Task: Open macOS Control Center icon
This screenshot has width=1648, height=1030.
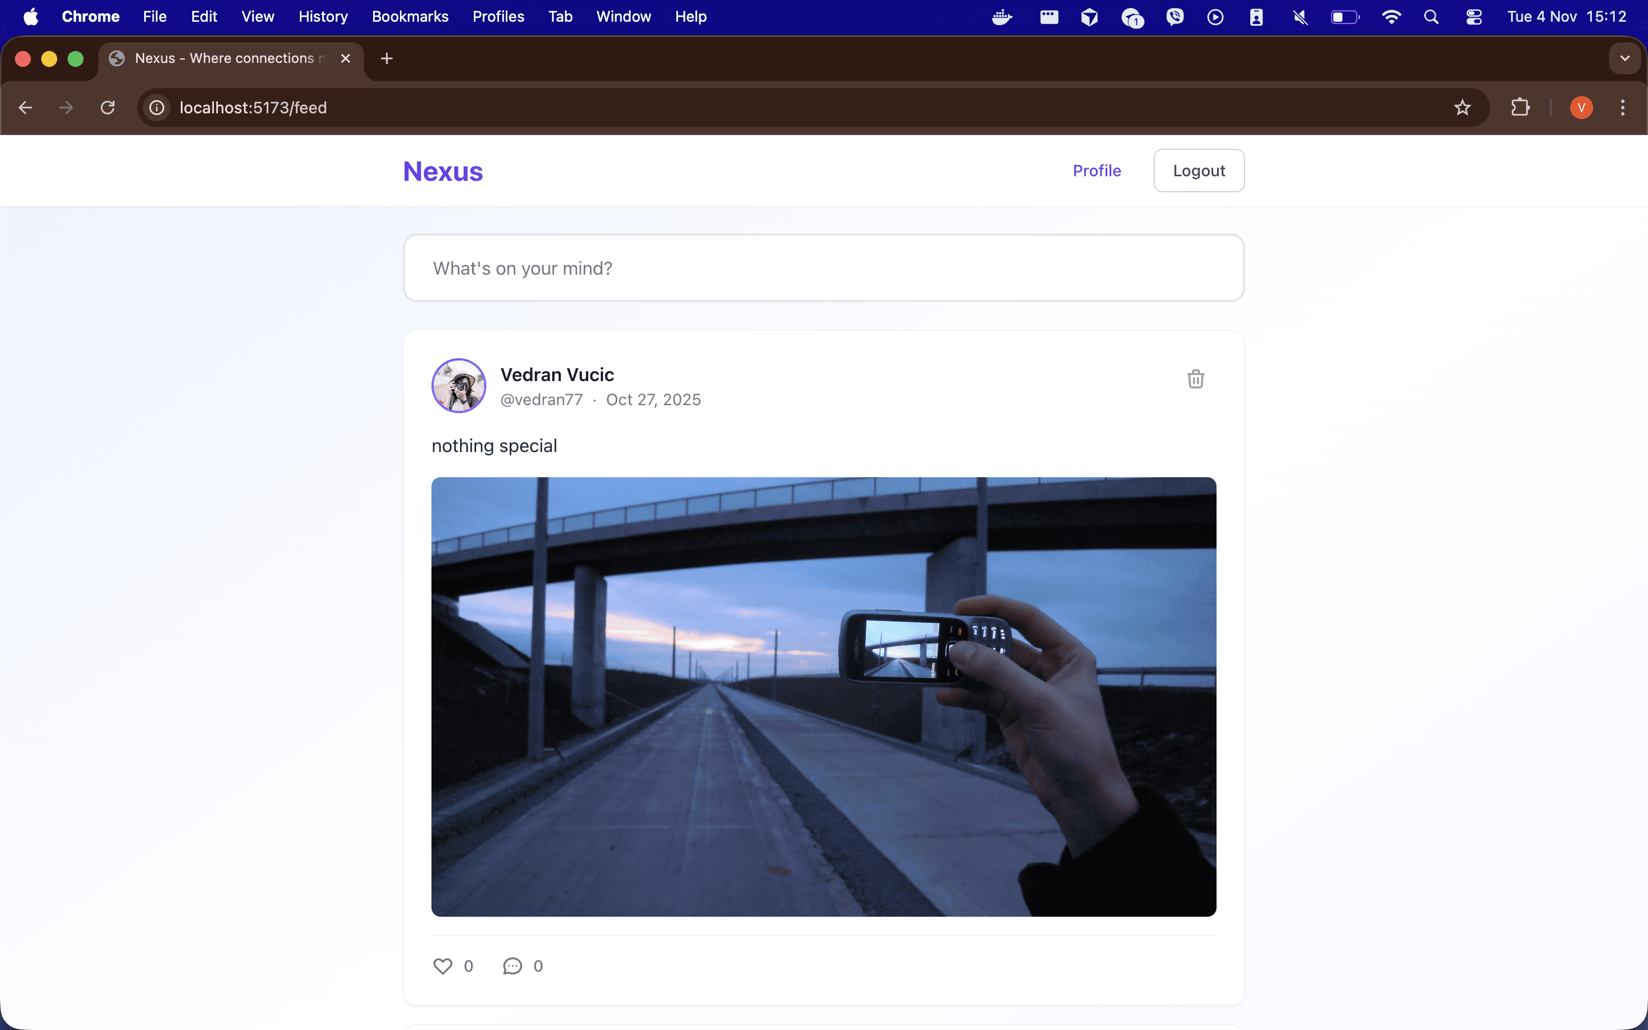Action: tap(1473, 17)
